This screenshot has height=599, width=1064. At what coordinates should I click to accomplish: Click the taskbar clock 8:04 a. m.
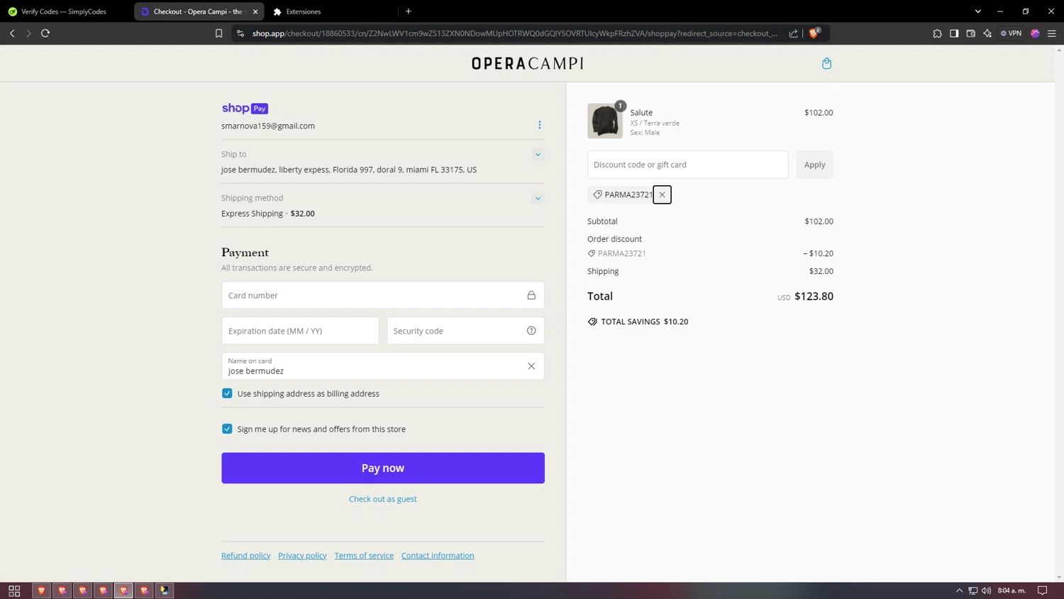click(x=1012, y=590)
